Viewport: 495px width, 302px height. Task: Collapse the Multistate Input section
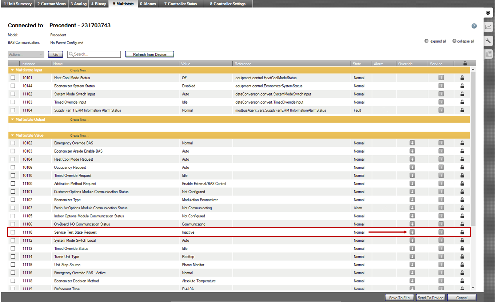point(12,70)
